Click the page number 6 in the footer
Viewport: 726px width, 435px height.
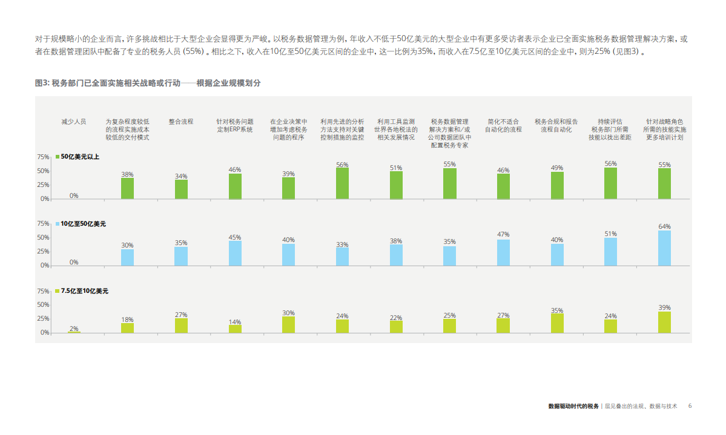coord(689,407)
